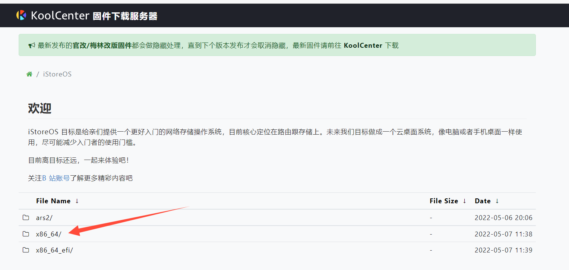Screen dimensions: 569x270
Task: Go to home via breadcrumb house icon
Action: [29, 74]
